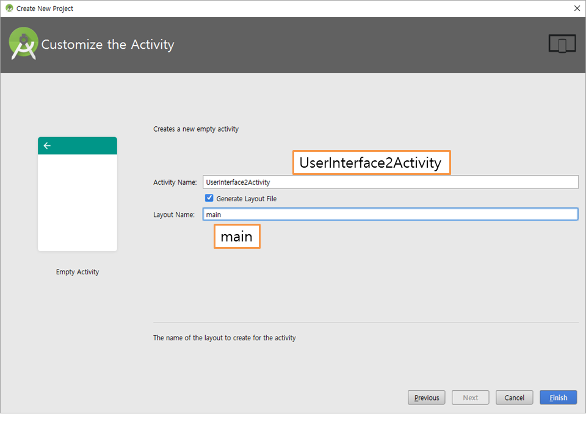Click the Generate Layout File label text
Viewport: 586px width, 439px height.
click(246, 199)
